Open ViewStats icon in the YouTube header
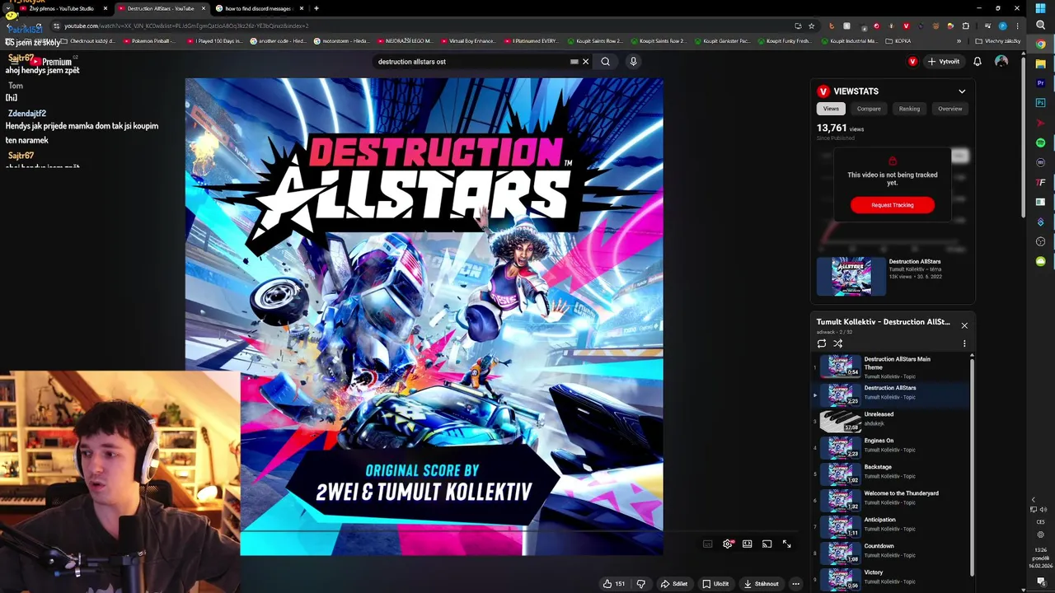Screen dimensions: 1055x593 912,62
